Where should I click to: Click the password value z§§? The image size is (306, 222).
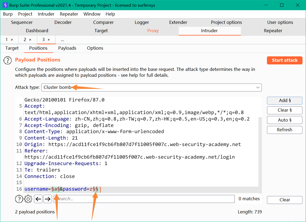(x=94, y=189)
